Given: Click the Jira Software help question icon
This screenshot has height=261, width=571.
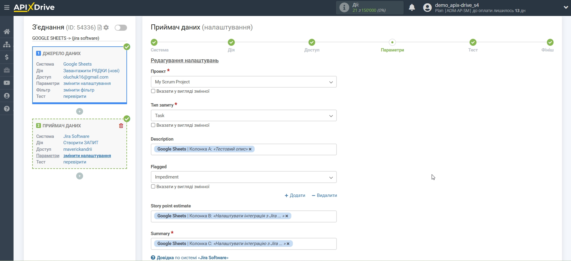Looking at the screenshot, I should pyautogui.click(x=153, y=258).
